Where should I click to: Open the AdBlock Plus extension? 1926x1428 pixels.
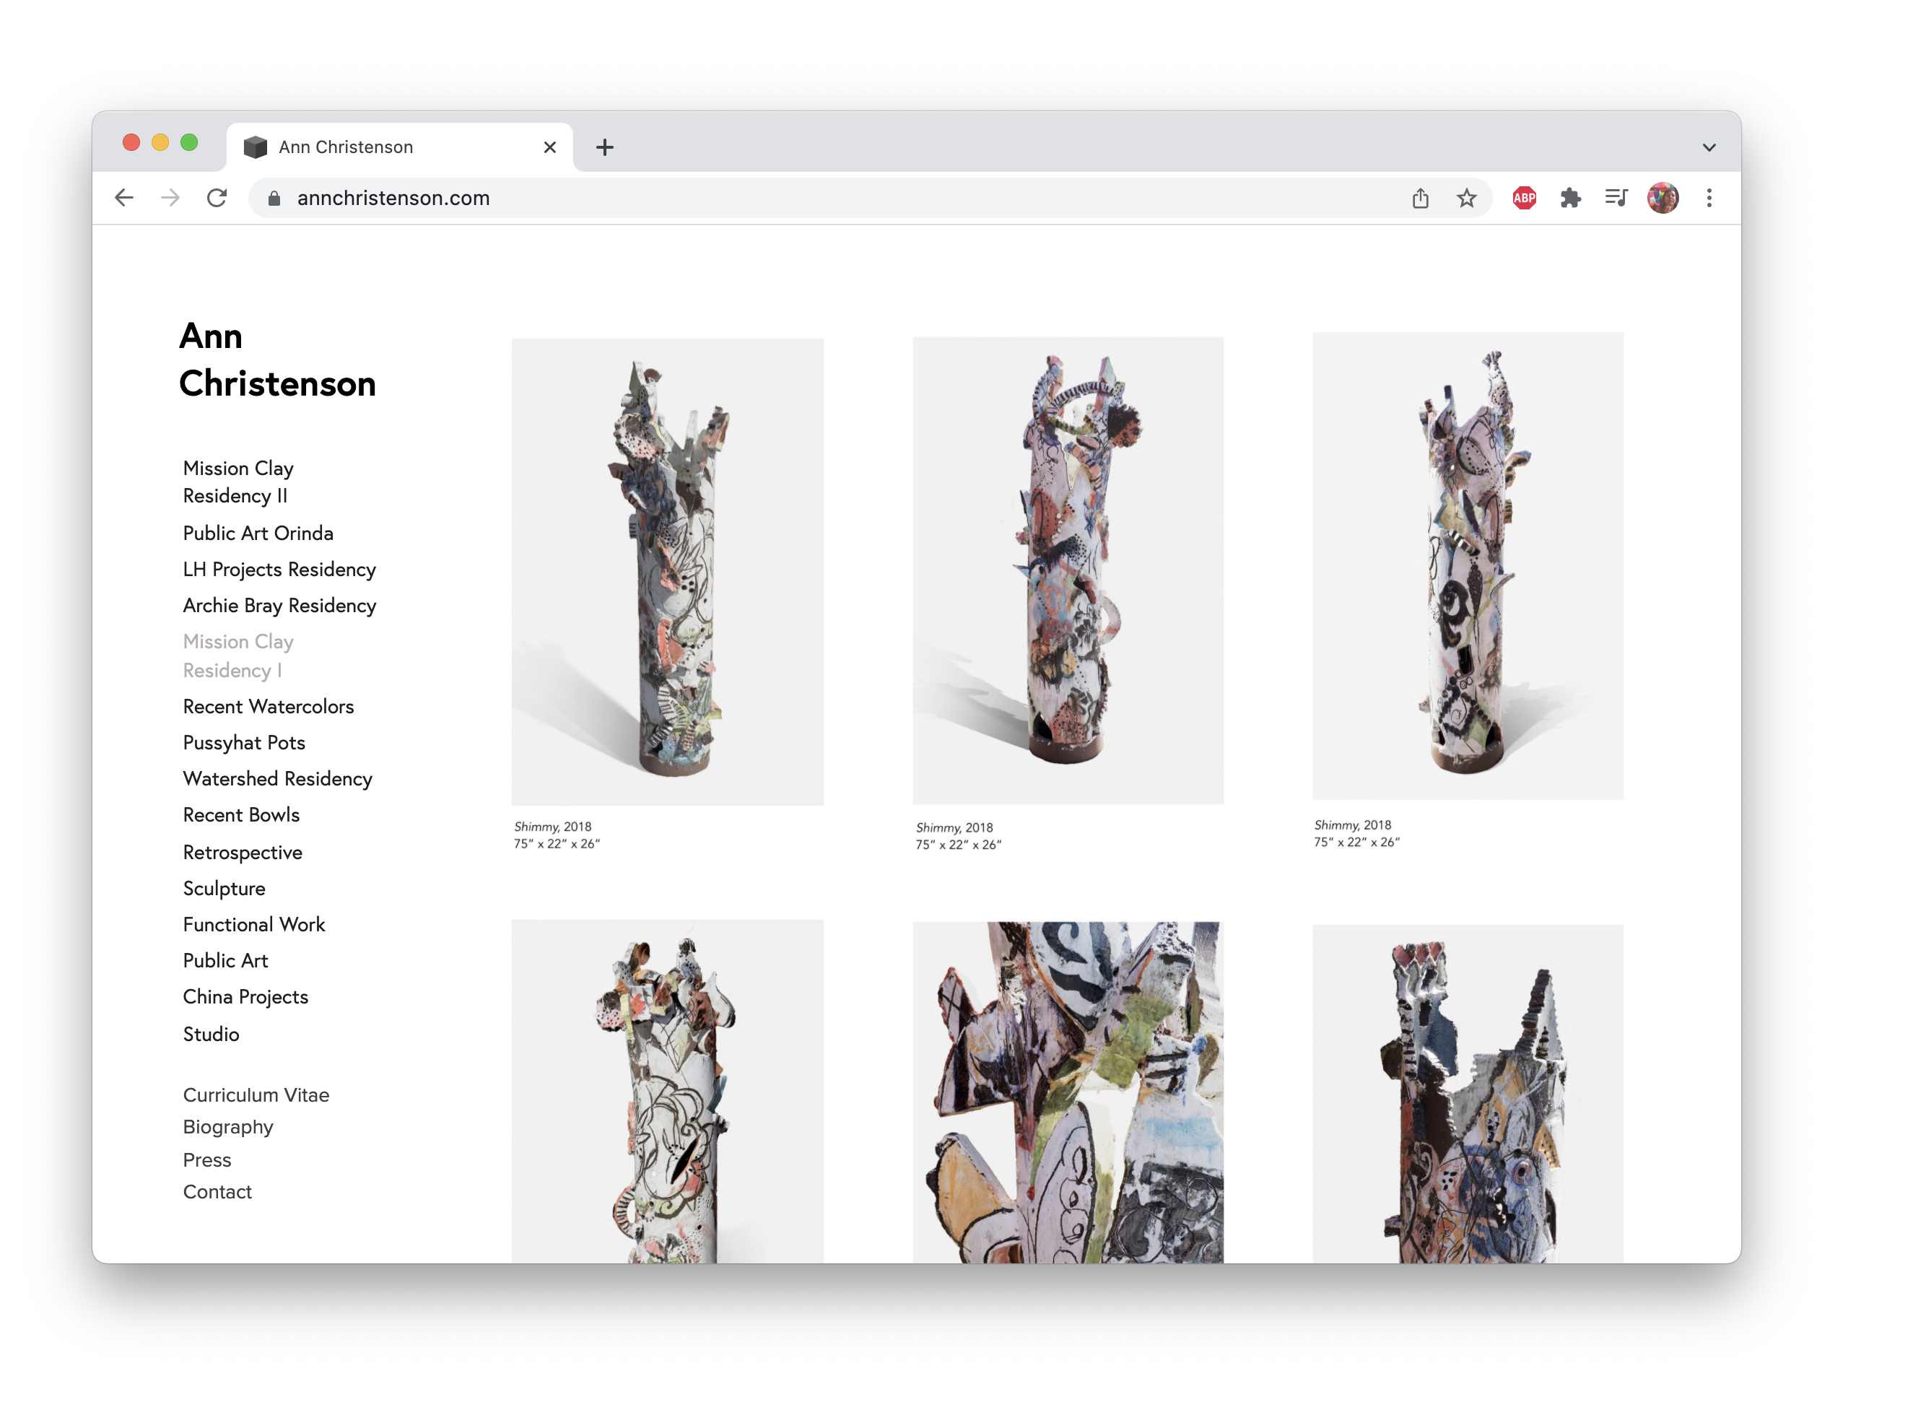pos(1524,199)
